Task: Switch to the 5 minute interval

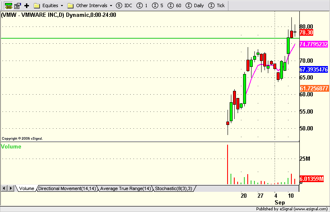Action: coord(157,6)
